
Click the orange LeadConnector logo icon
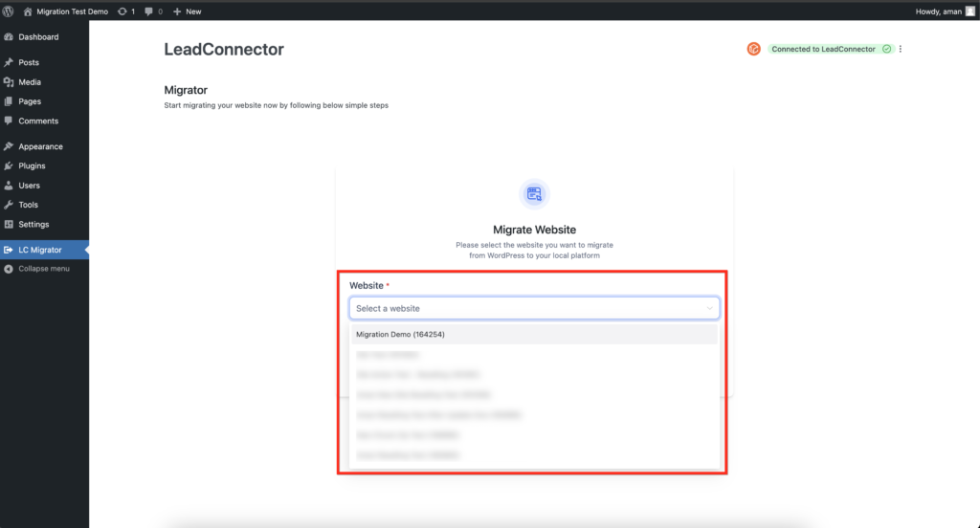coord(754,49)
